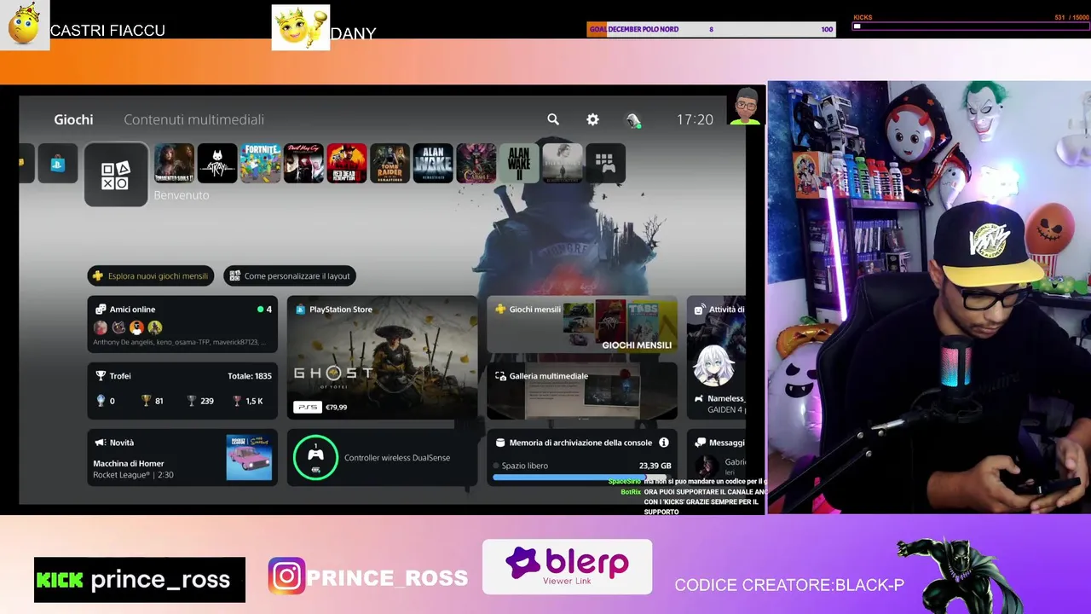Image resolution: width=1091 pixels, height=614 pixels.
Task: Open the Galleria multimediale card
Action: click(582, 391)
